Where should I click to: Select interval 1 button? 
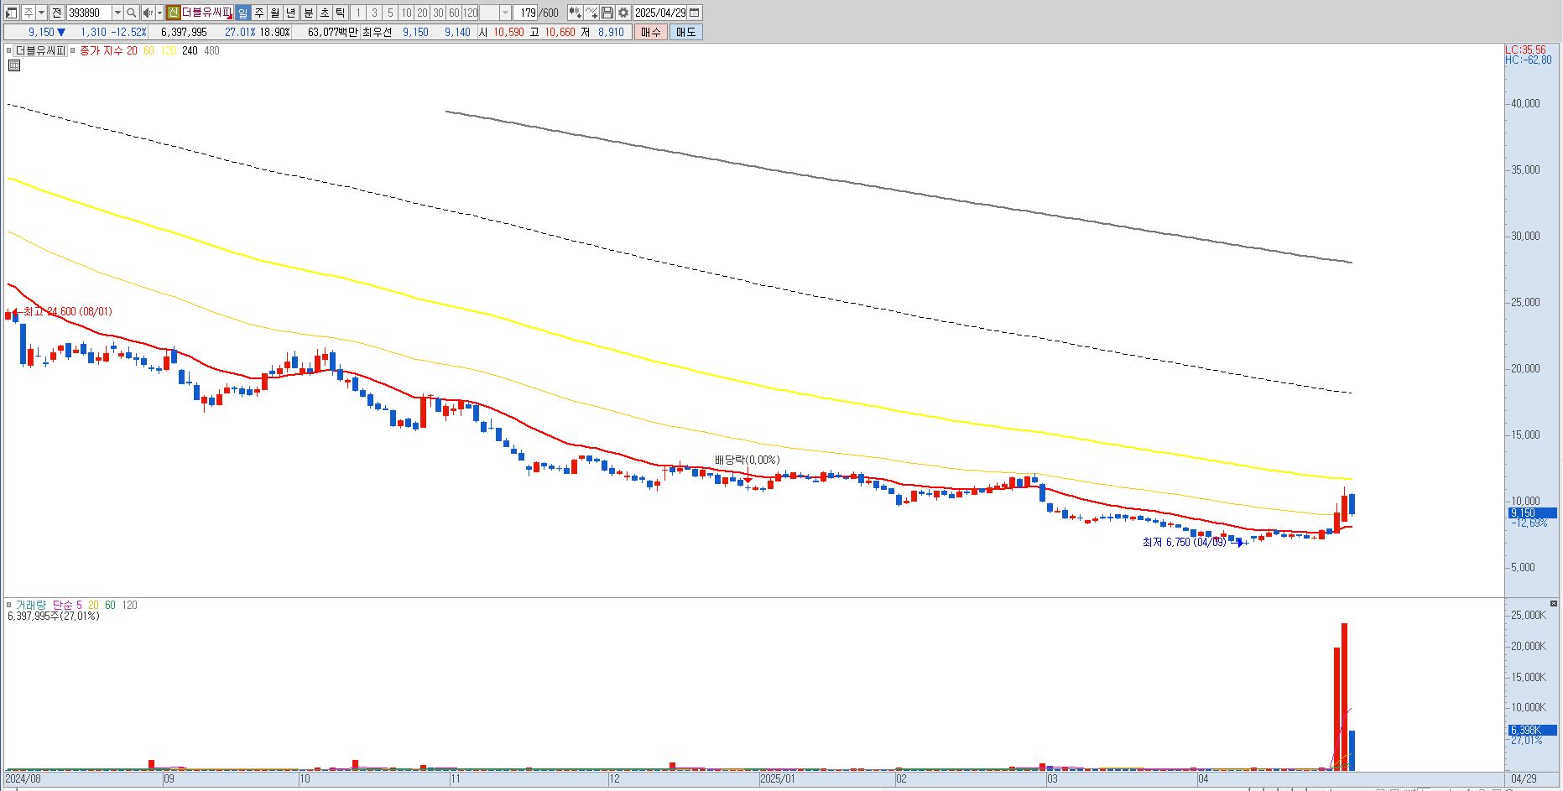coord(357,13)
